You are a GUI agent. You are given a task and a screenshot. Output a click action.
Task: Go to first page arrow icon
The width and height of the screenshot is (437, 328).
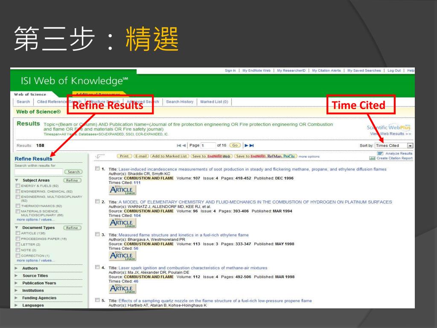point(179,145)
